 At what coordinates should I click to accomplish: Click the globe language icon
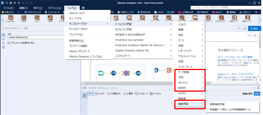point(83,8)
